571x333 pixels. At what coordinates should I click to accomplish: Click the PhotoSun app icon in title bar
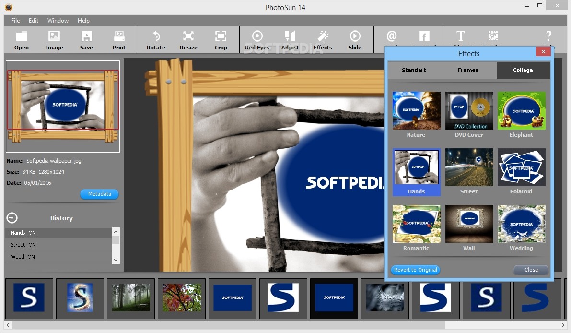coord(9,7)
